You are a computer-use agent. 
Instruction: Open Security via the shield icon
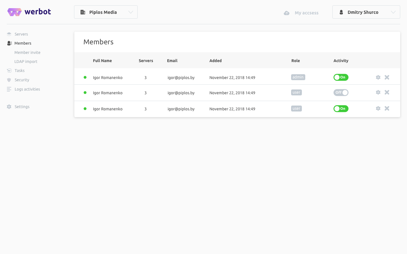tap(9, 80)
